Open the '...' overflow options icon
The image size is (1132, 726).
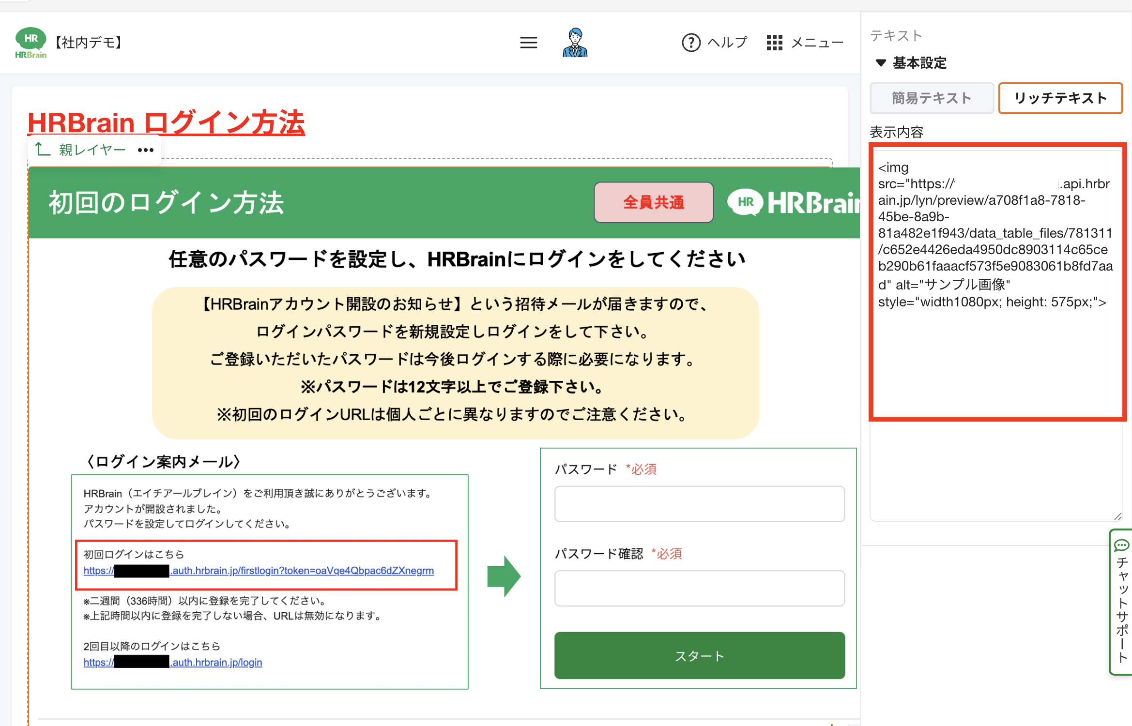pyautogui.click(x=145, y=150)
